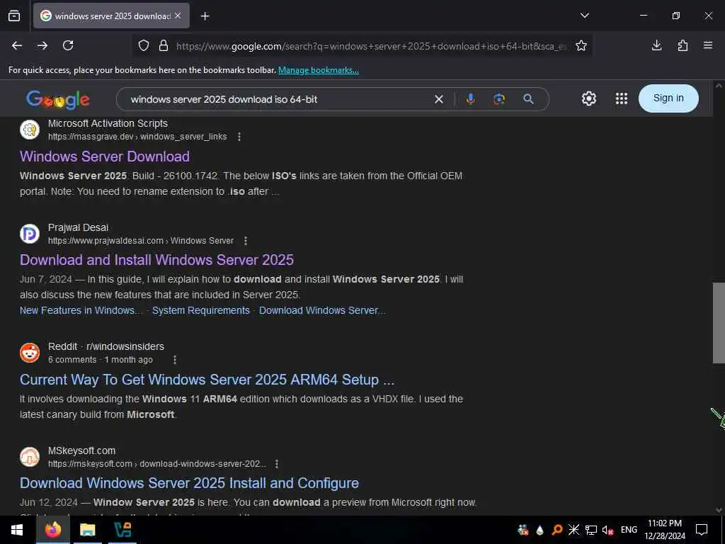Open the network tray icon

click(x=591, y=530)
